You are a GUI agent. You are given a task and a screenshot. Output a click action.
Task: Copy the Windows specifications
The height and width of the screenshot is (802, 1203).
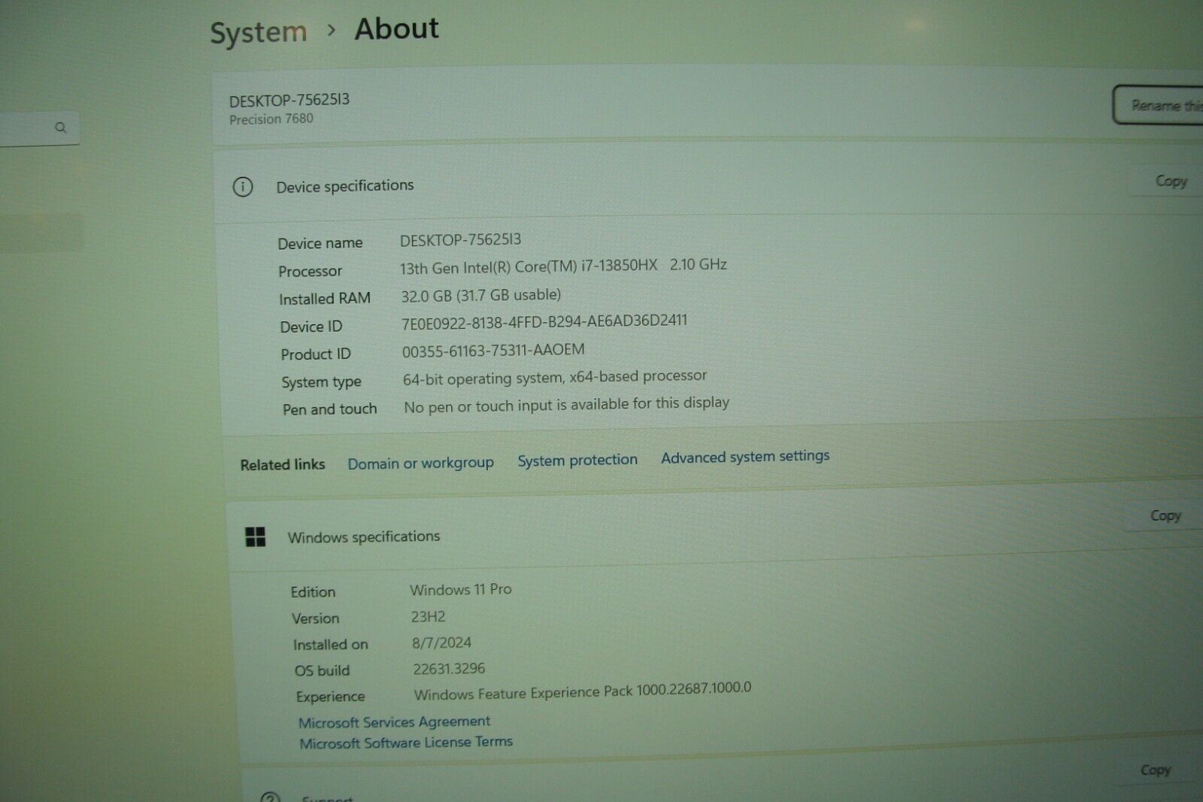(x=1165, y=515)
